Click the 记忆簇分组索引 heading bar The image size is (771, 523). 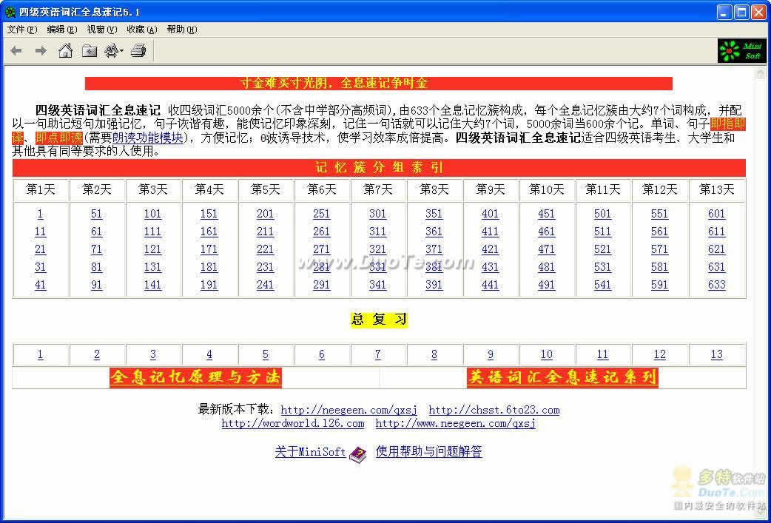click(379, 168)
